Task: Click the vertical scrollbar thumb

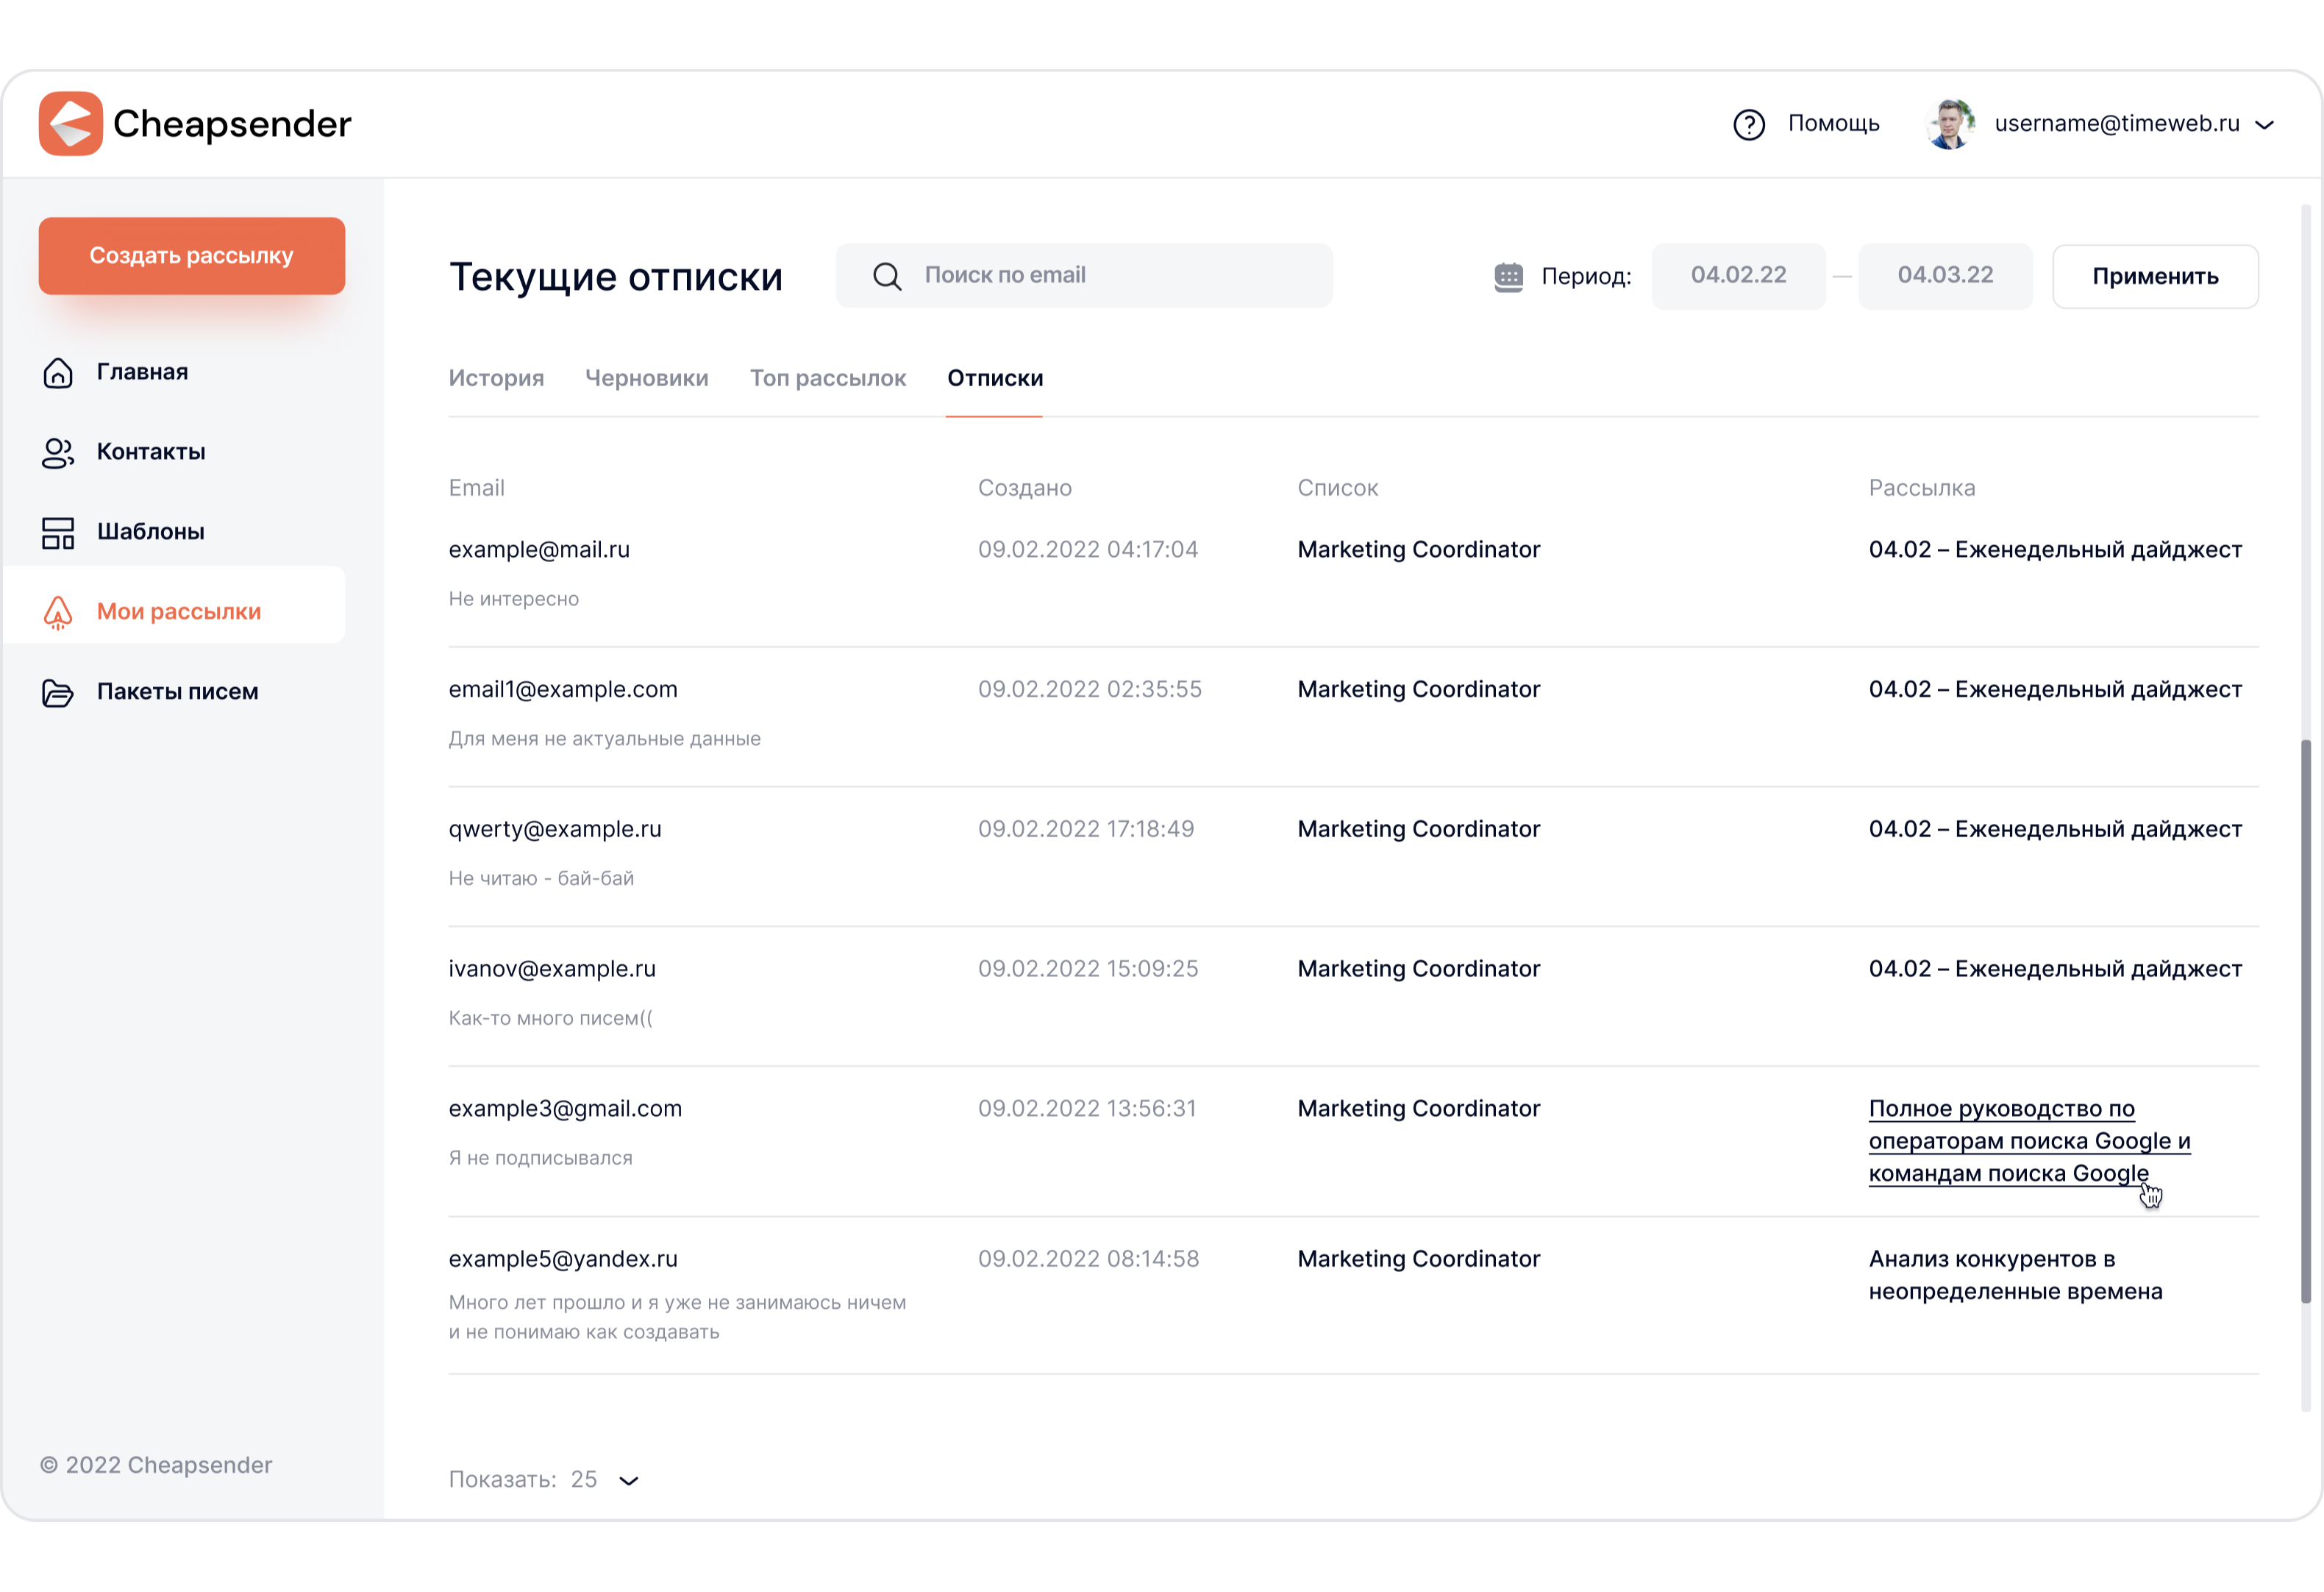Action: click(2306, 1020)
